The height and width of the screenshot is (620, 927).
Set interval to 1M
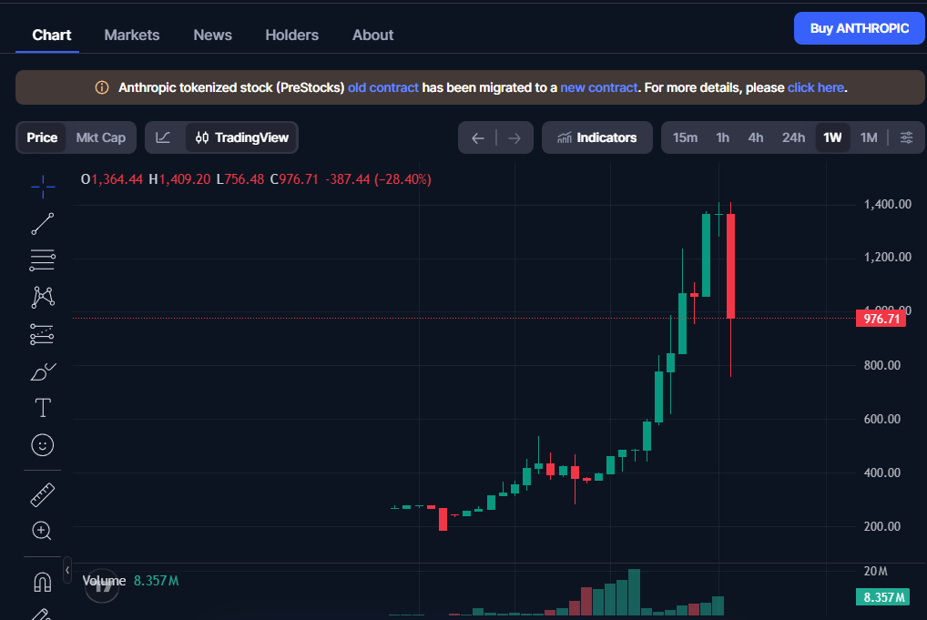[869, 137]
